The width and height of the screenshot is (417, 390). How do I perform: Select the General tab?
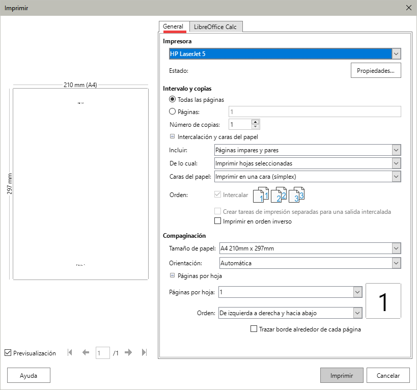[173, 27]
